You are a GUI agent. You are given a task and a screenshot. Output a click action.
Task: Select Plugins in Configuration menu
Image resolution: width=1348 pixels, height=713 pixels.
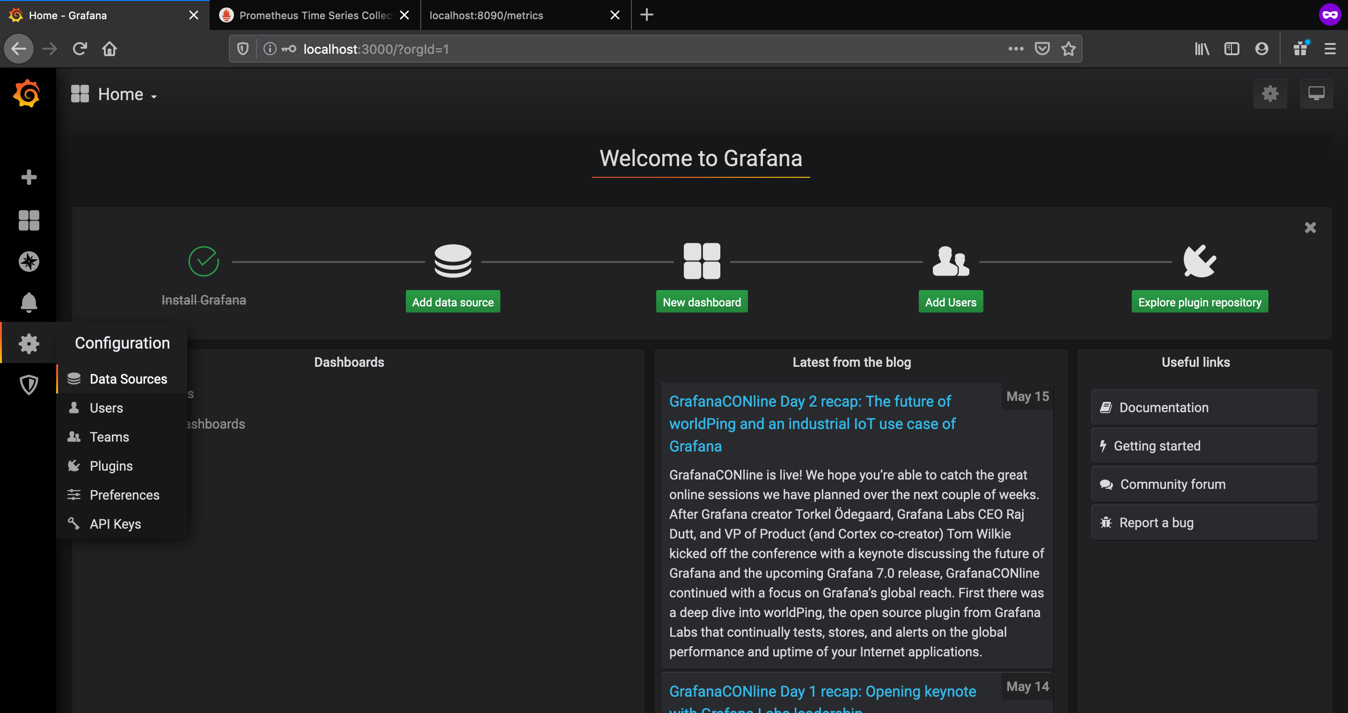(122, 466)
